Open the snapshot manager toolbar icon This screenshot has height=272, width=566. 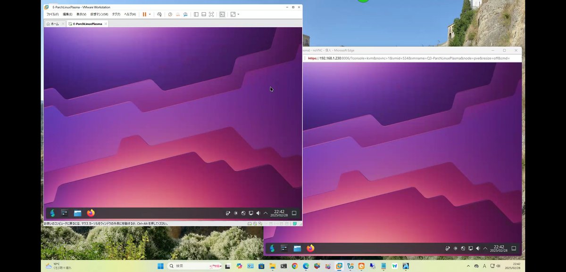click(185, 15)
